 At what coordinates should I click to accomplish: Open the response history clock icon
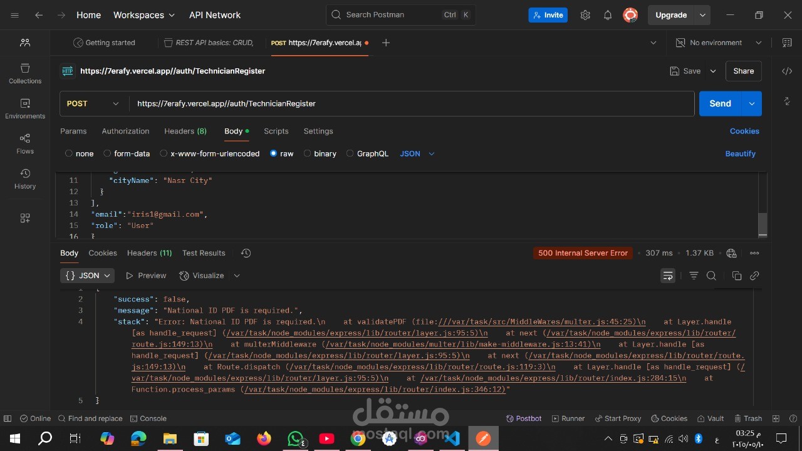pyautogui.click(x=246, y=253)
